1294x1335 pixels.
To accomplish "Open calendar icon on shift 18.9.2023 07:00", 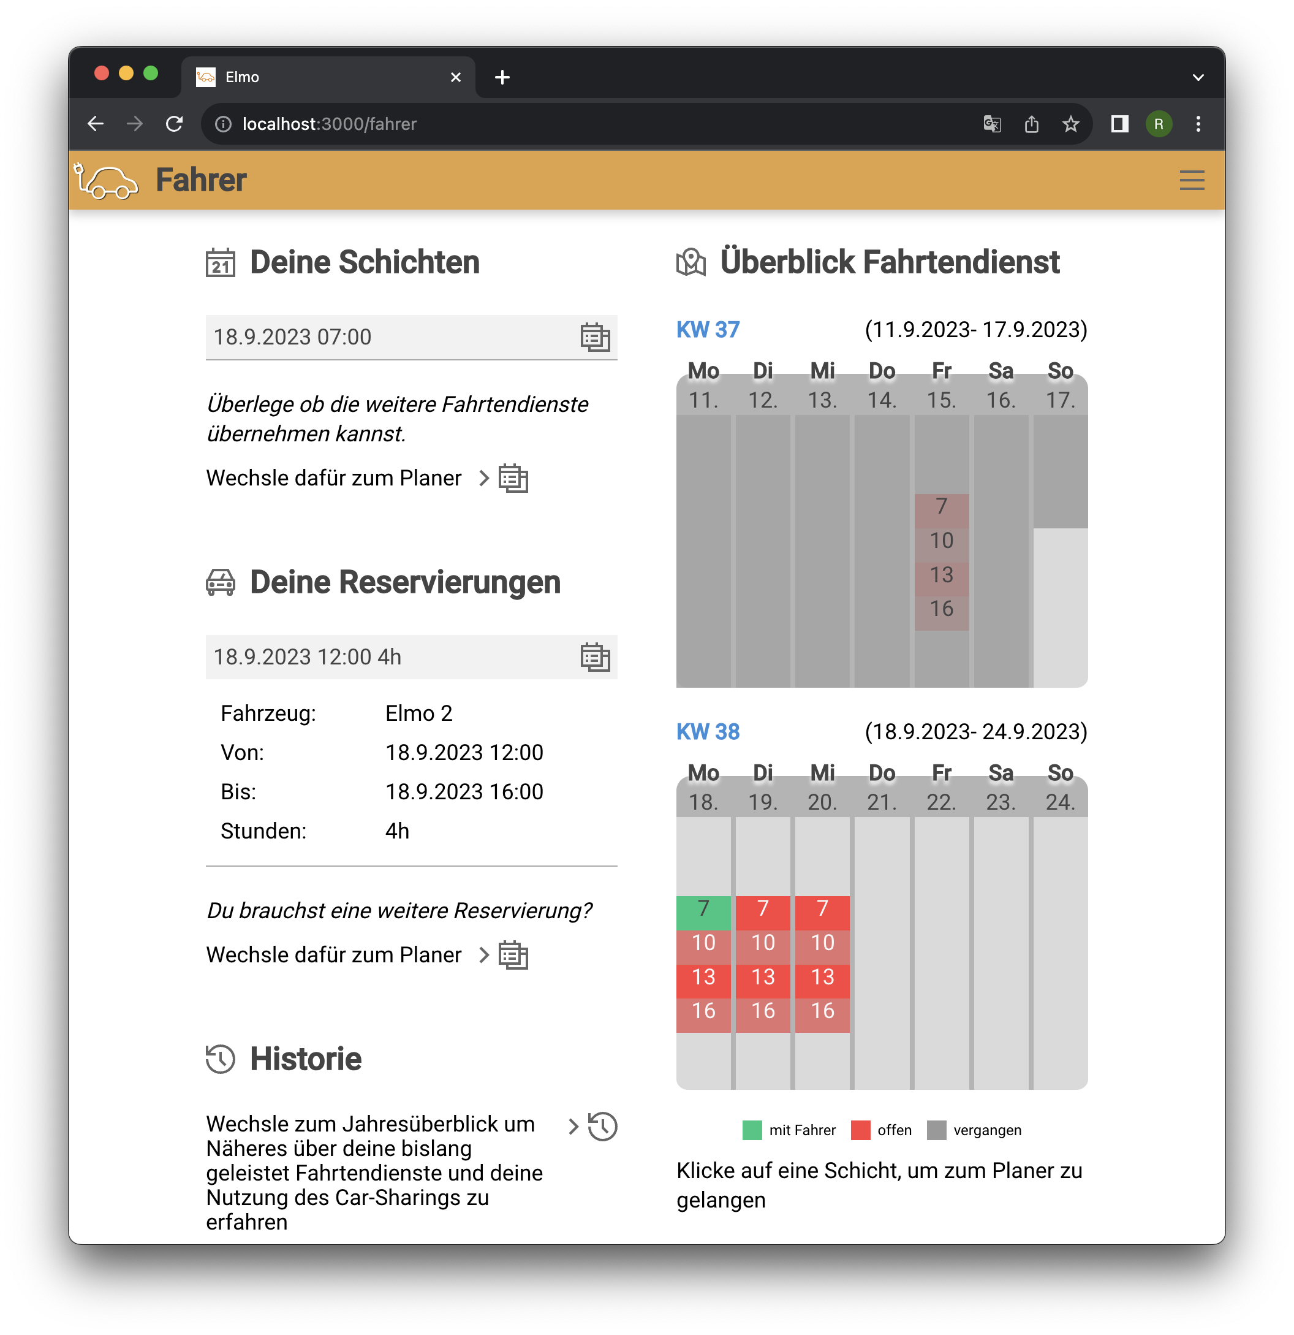I will 595,337.
